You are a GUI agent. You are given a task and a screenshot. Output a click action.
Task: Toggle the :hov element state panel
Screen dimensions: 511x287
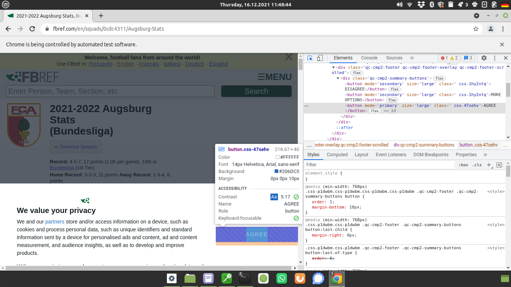pyautogui.click(x=463, y=165)
